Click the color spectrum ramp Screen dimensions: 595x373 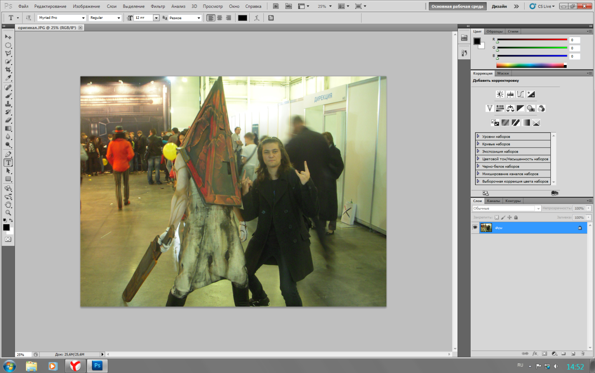pos(532,65)
